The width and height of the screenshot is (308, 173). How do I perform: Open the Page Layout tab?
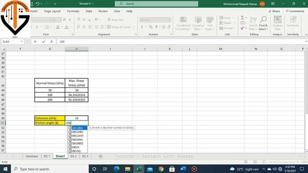point(52,11)
